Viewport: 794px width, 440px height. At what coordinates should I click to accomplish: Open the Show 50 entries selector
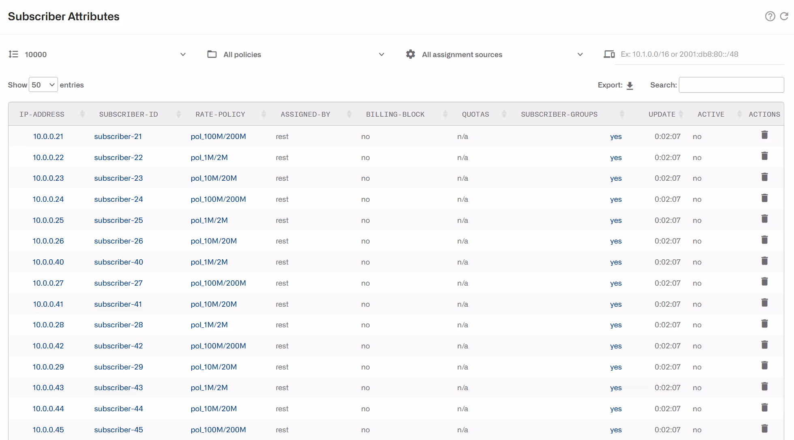point(43,85)
